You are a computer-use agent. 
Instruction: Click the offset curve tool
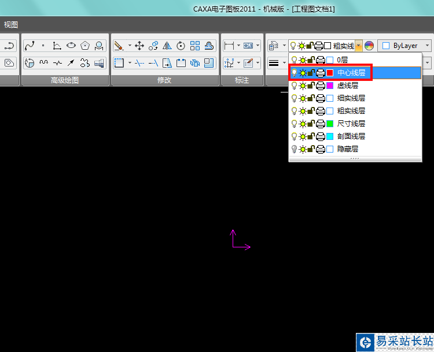[209, 46]
